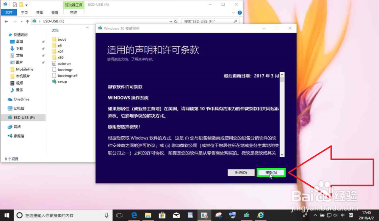The width and height of the screenshot is (379, 221).
Task: Open the Mail app from the taskbar
Action: pyautogui.click(x=176, y=215)
